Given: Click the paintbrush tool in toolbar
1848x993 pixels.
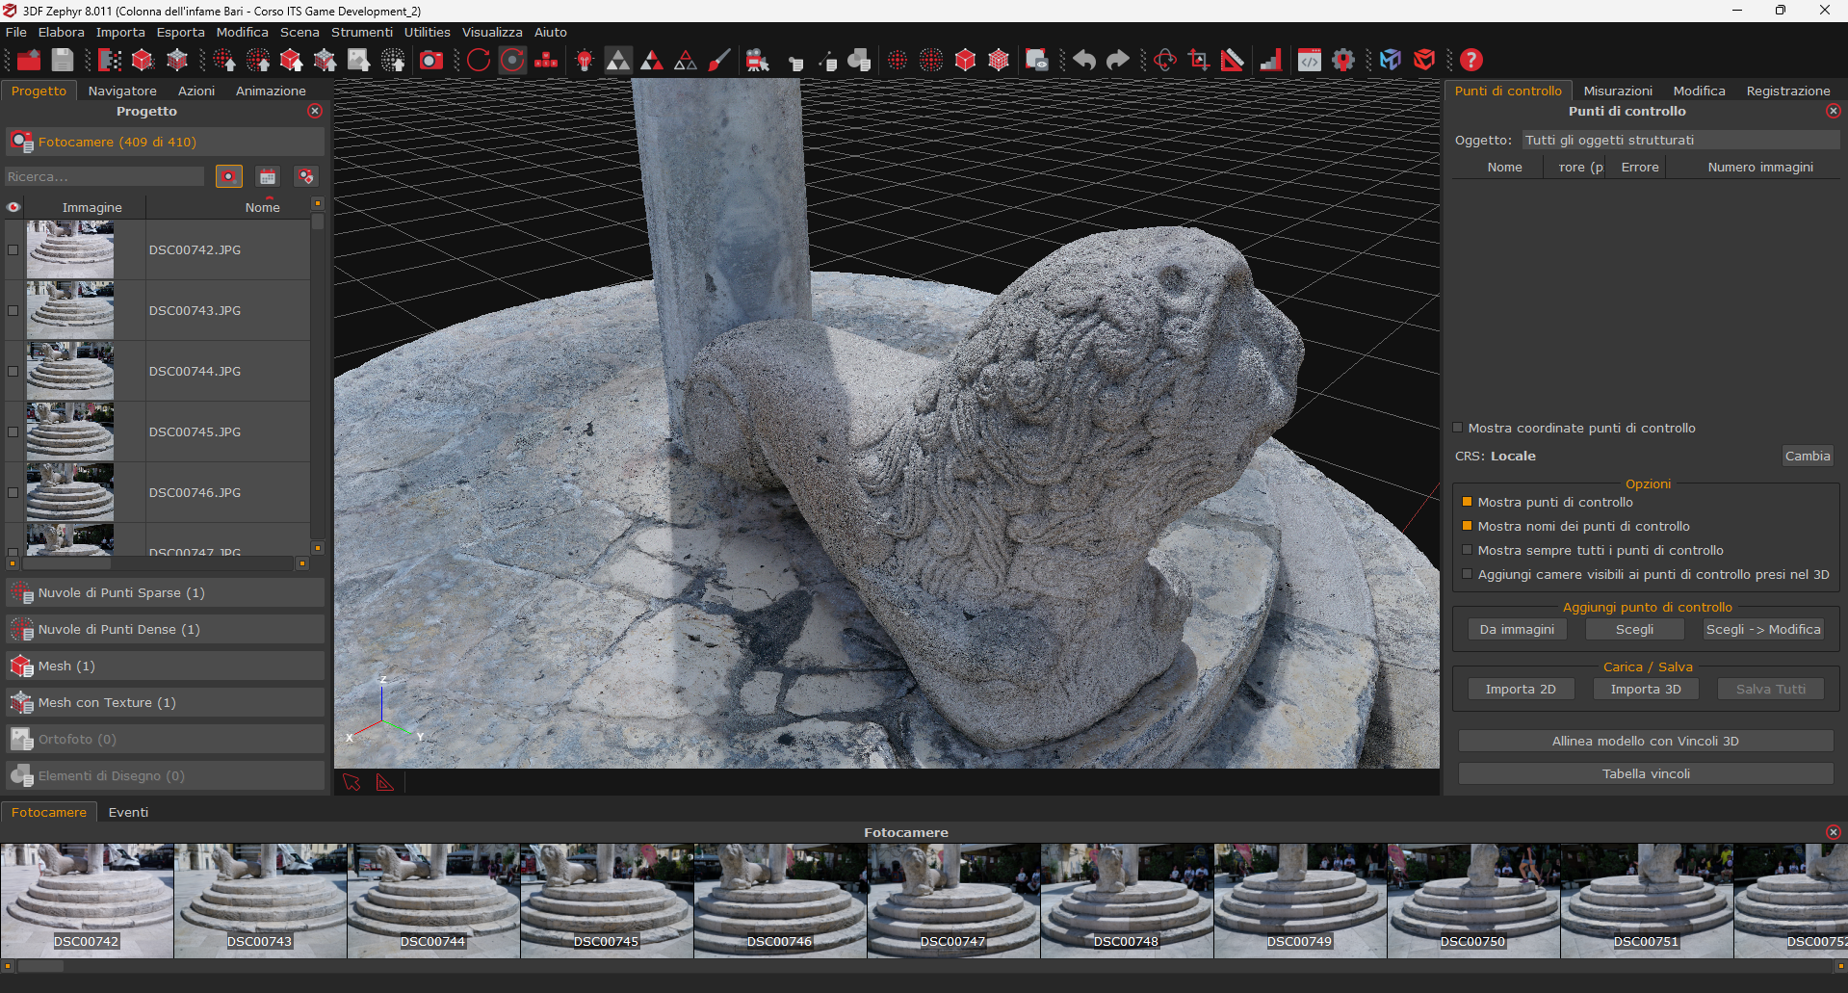Looking at the screenshot, I should click(718, 61).
